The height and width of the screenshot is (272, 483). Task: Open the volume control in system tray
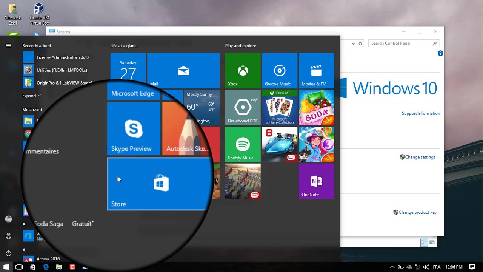coord(426,267)
